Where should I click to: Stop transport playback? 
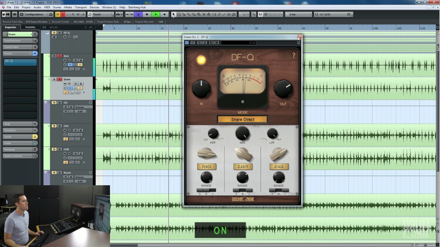coord(147,14)
